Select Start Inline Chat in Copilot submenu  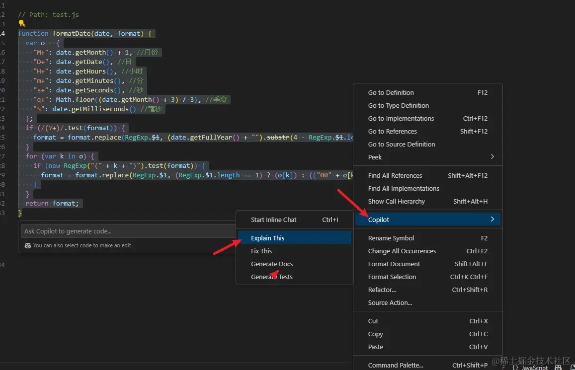point(295,220)
